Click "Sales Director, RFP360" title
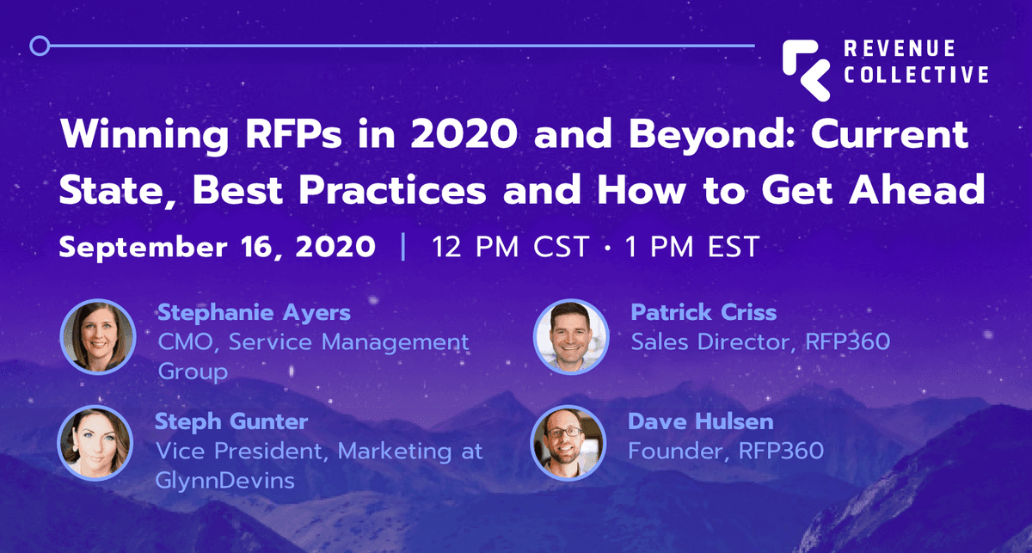 coord(760,342)
